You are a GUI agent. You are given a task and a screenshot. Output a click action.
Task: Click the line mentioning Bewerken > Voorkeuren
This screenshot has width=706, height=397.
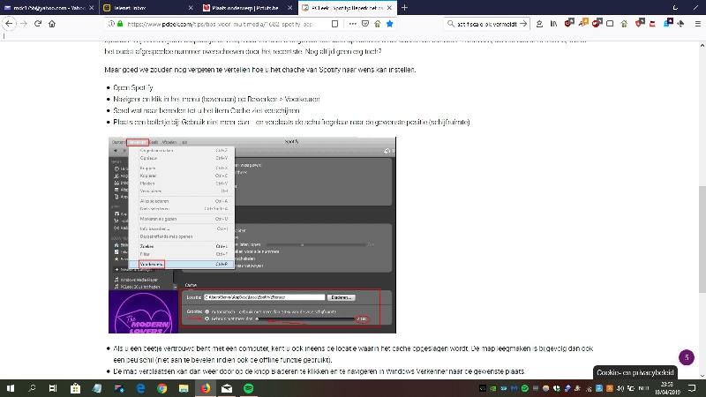(216, 99)
